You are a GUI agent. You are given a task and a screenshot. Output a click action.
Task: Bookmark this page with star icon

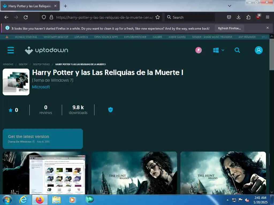pos(158,17)
